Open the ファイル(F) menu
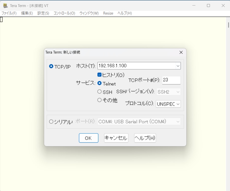 [9, 13]
